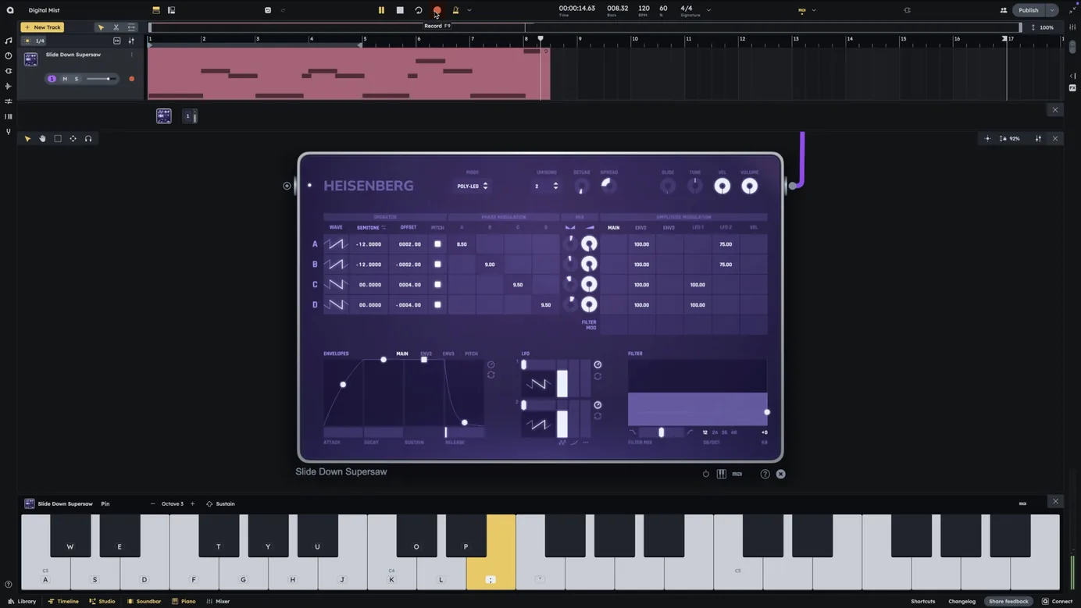Toggle the timeline panel layout icon

(x=156, y=10)
